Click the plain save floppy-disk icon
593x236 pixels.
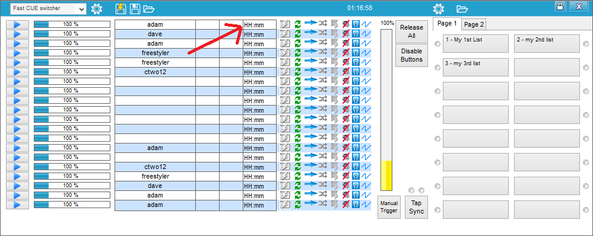click(135, 8)
